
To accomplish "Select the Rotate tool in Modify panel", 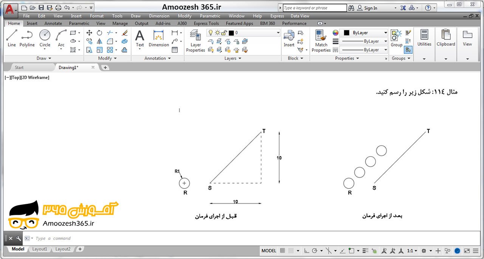I will pos(99,33).
